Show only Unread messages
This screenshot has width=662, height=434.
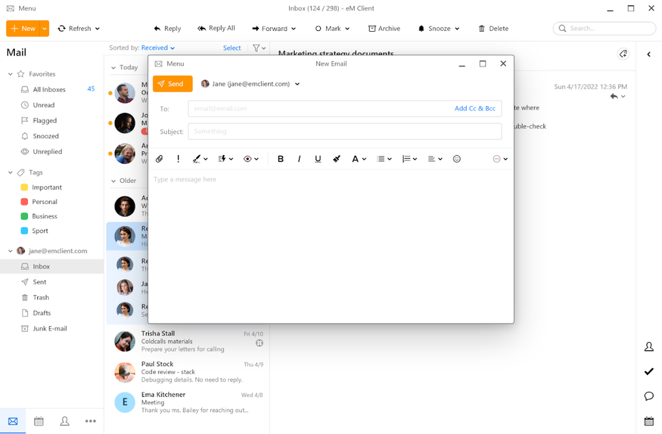tap(43, 105)
